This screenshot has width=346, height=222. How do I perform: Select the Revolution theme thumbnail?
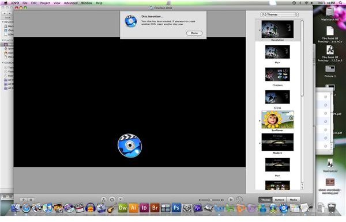point(277,29)
